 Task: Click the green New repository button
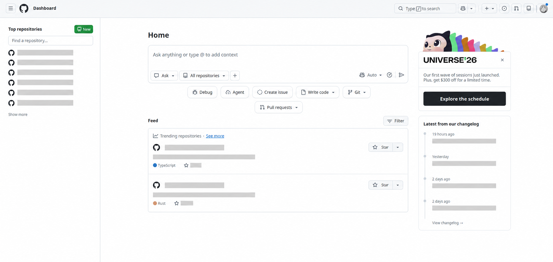point(83,29)
